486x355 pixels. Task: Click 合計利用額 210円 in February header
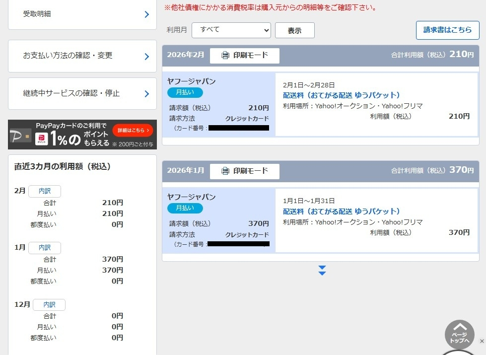(x=432, y=55)
